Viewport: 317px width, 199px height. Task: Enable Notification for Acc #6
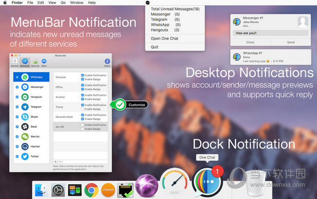click(x=83, y=125)
